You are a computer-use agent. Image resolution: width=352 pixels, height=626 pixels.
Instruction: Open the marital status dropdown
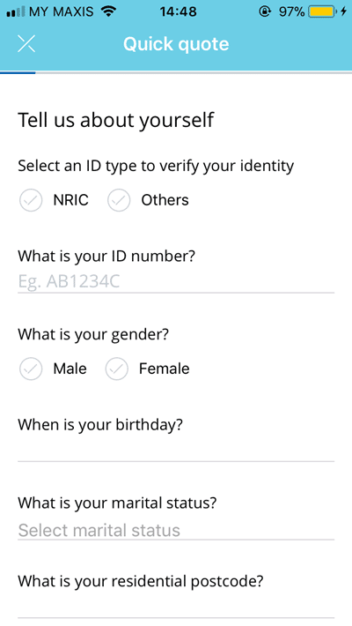pos(176,530)
